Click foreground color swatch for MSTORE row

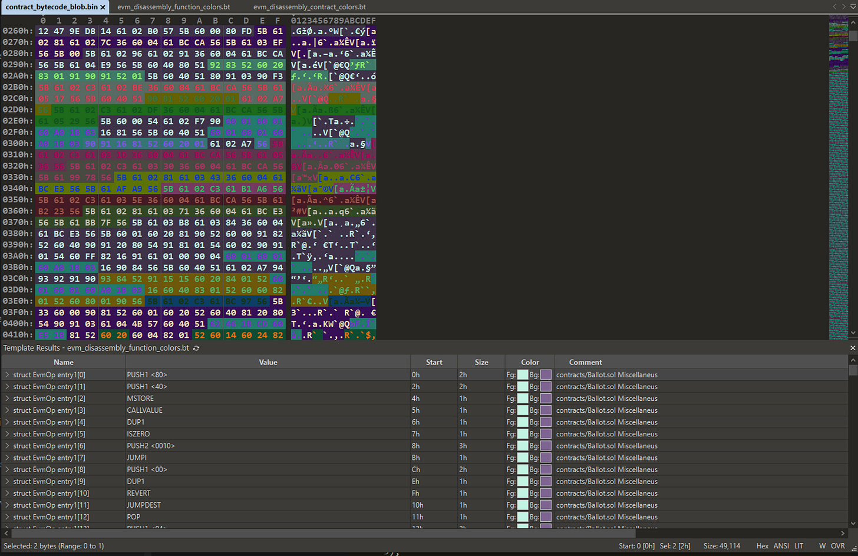pos(523,398)
